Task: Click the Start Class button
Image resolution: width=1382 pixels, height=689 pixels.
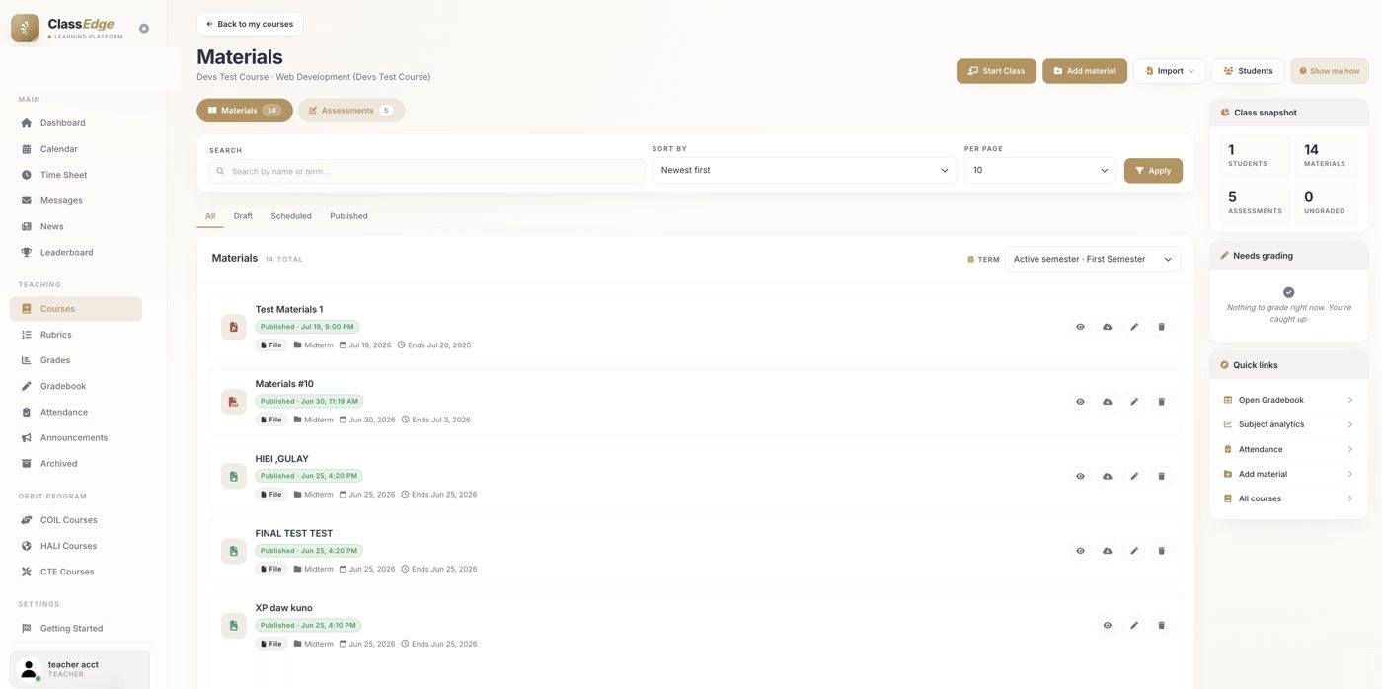Action: tap(996, 71)
